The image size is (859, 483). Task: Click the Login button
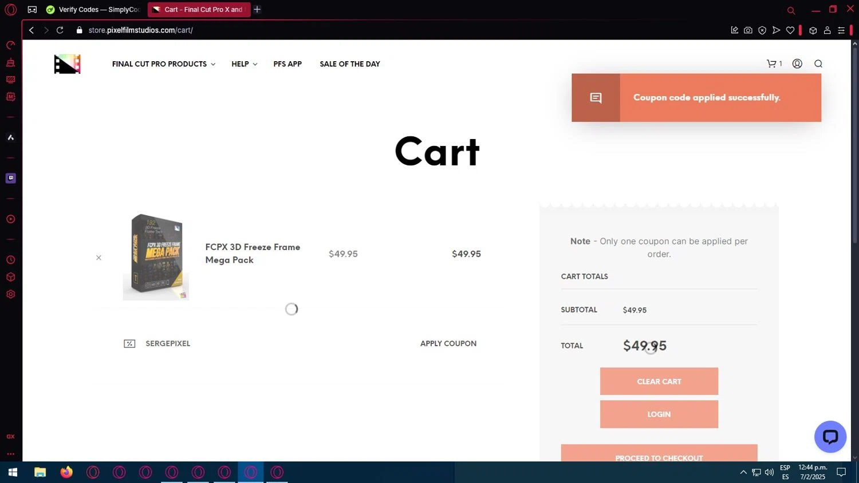(x=659, y=414)
